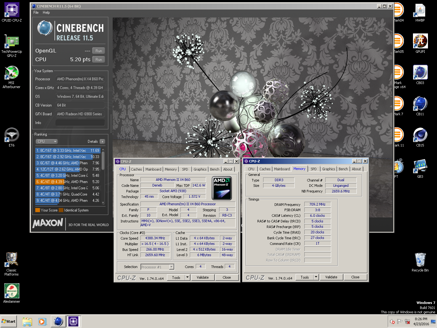Open Classic Platforms desktop icon
The height and width of the screenshot is (328, 437).
(12, 264)
